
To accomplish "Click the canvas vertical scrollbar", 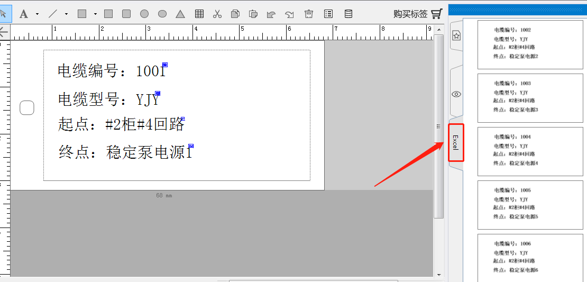I will click(x=438, y=126).
